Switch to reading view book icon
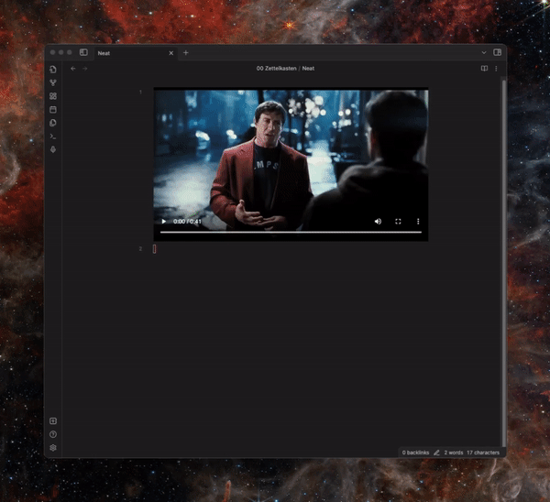The image size is (550, 502). (x=484, y=69)
